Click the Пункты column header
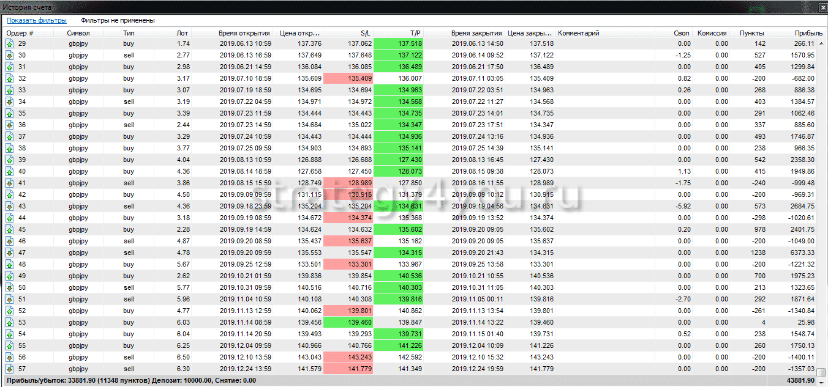 click(x=751, y=33)
